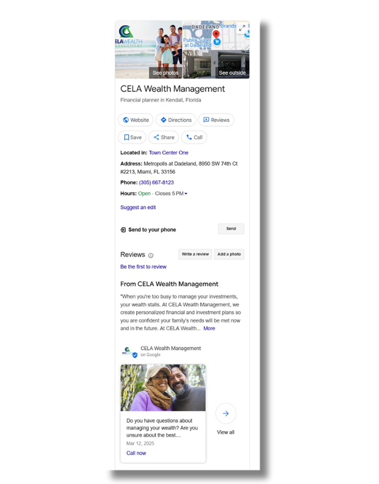
Task: Click the post text about managing your wealth
Action: (162, 428)
